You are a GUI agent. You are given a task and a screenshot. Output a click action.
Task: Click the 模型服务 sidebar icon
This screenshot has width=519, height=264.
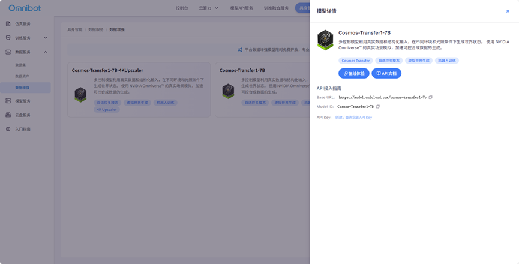click(8, 101)
